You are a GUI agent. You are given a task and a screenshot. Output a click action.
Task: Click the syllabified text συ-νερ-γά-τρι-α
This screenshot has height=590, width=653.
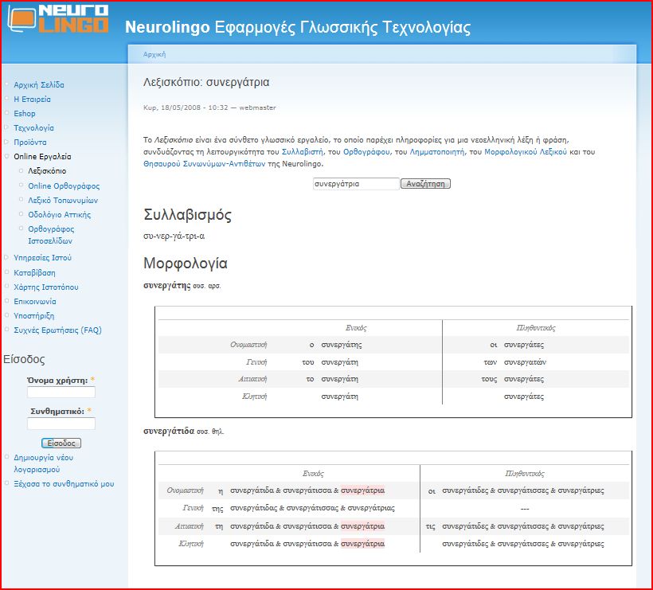174,236
